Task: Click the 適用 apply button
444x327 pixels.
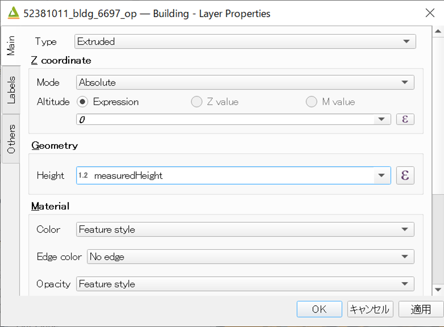Action: tap(421, 309)
